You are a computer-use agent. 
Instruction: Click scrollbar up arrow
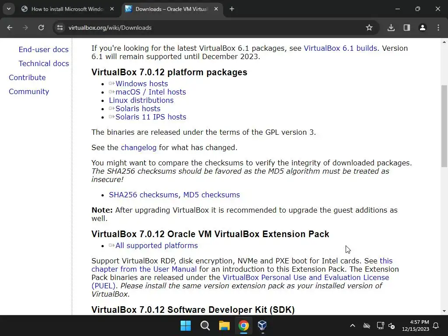pyautogui.click(x=444, y=42)
